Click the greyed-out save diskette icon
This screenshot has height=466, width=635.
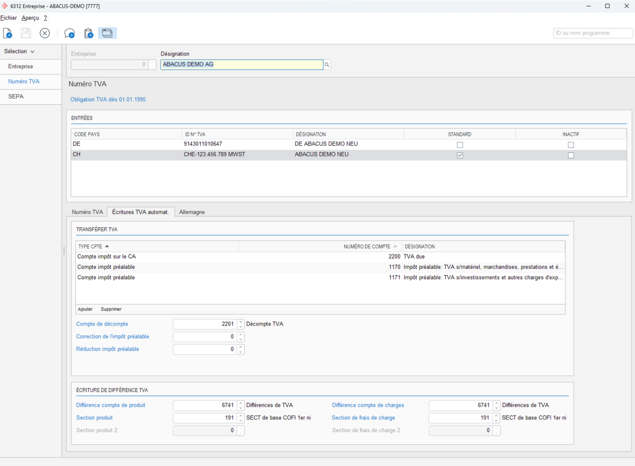pyautogui.click(x=26, y=33)
